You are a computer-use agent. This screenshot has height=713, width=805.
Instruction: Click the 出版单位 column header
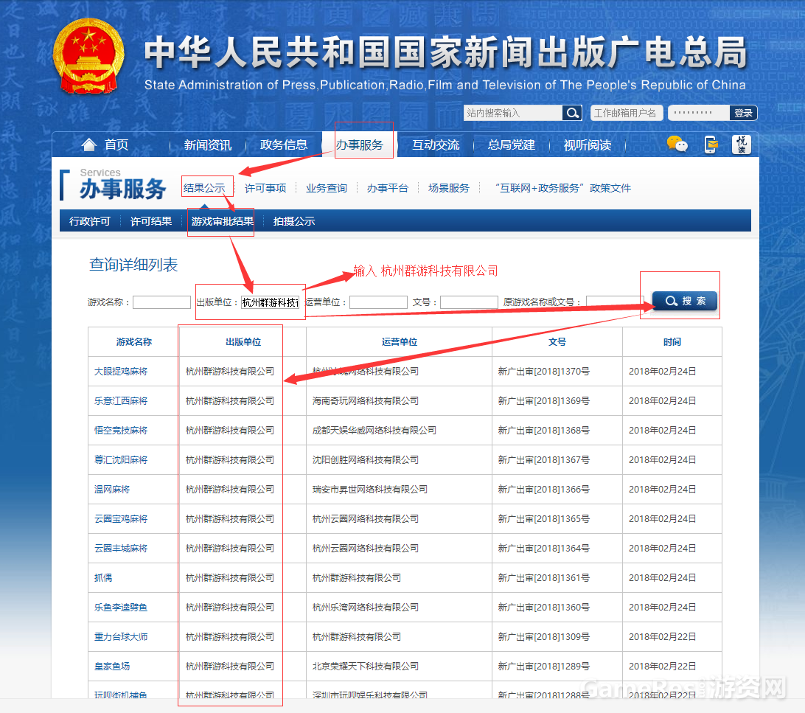tap(243, 342)
